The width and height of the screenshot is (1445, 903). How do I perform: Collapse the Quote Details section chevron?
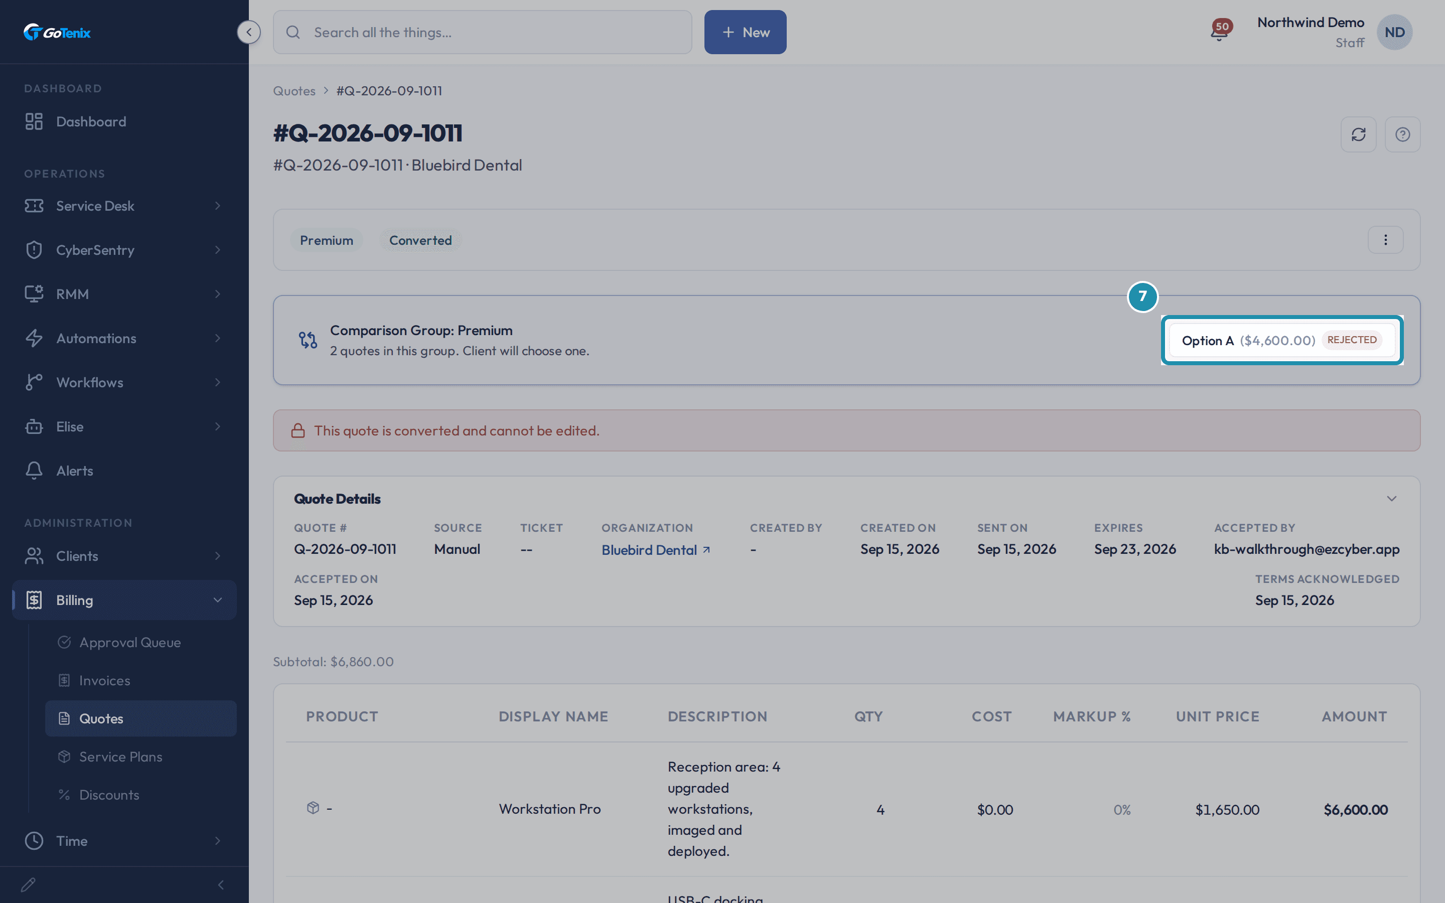[1391, 499]
